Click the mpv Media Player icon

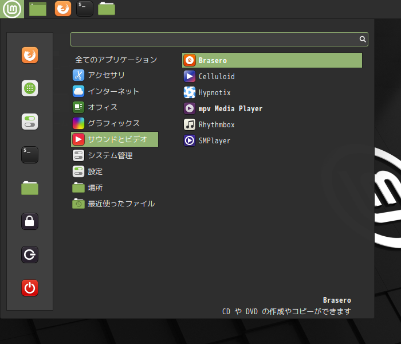click(190, 108)
